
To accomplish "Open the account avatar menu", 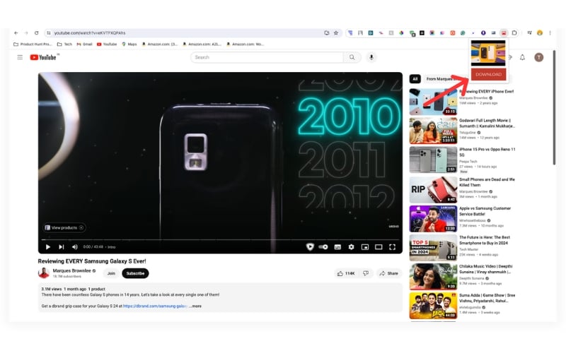I will (539, 57).
